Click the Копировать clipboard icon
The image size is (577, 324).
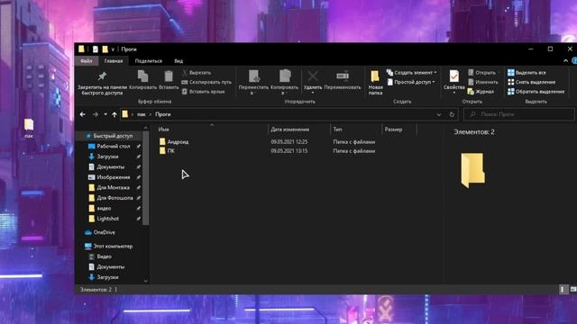coord(142,80)
